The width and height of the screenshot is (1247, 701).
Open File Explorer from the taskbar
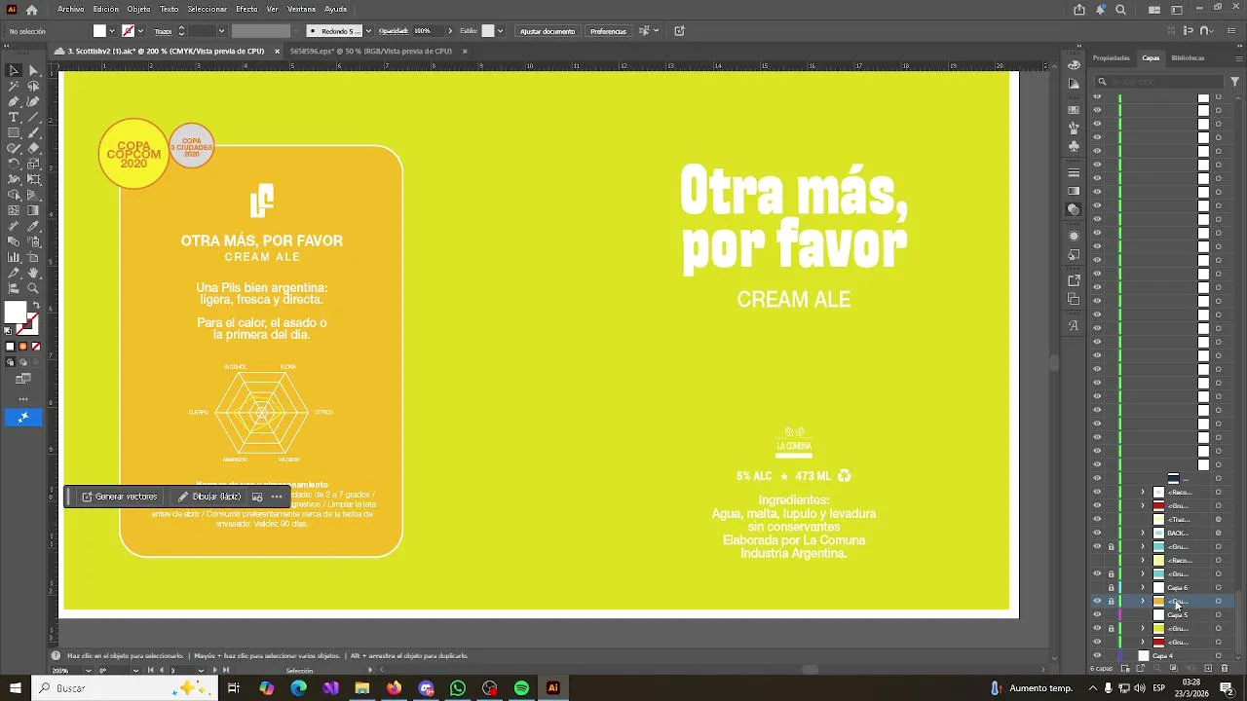pyautogui.click(x=362, y=688)
